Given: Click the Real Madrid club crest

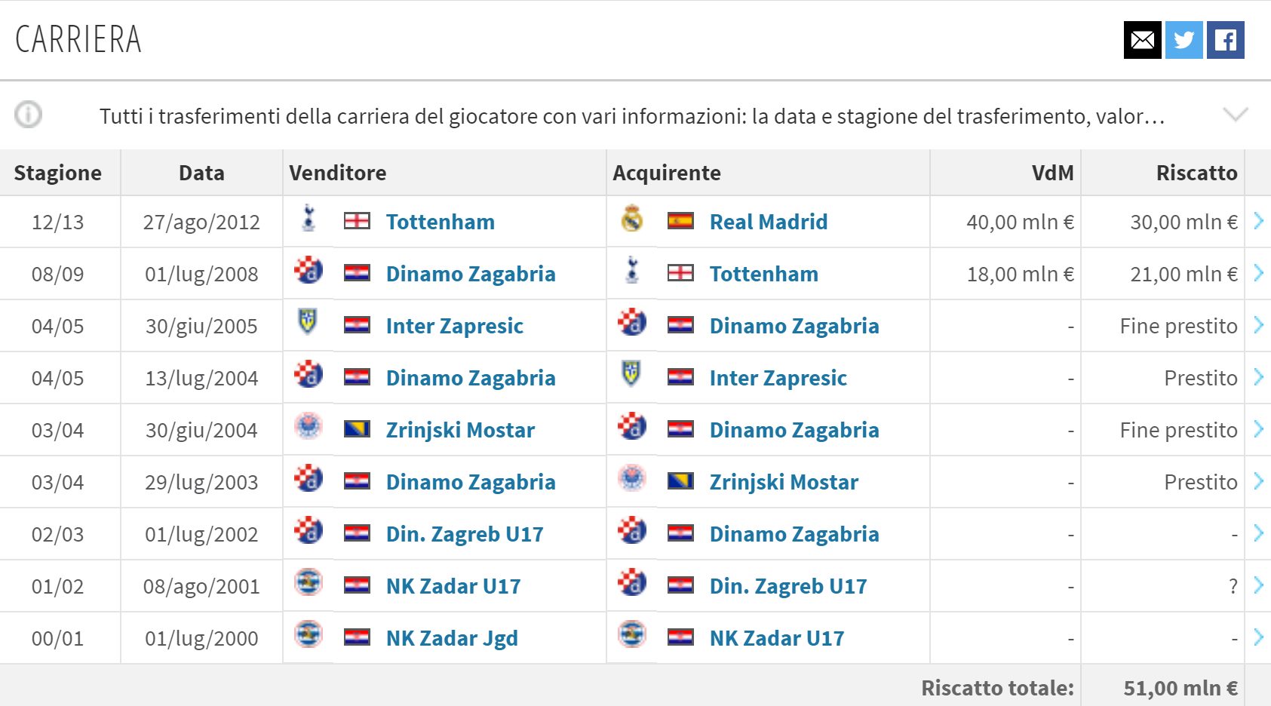Looking at the screenshot, I should (x=631, y=219).
